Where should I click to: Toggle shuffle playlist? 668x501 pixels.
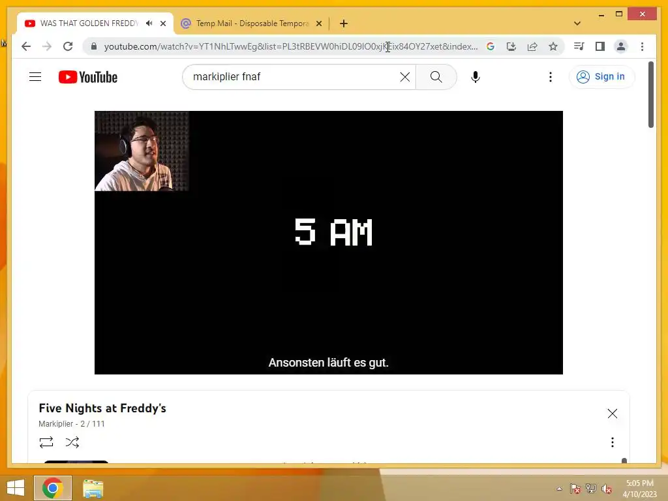(x=72, y=442)
